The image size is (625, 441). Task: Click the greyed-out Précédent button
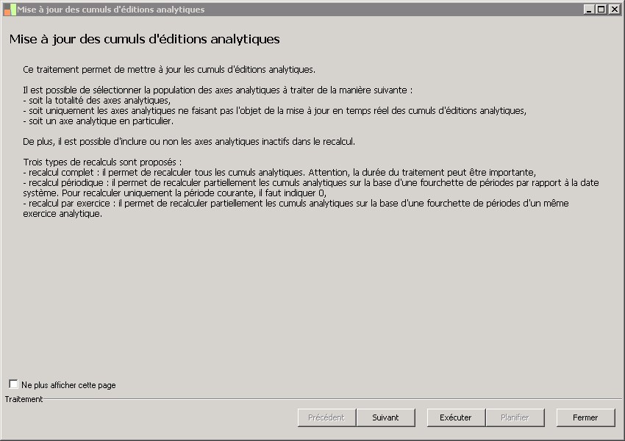[326, 417]
